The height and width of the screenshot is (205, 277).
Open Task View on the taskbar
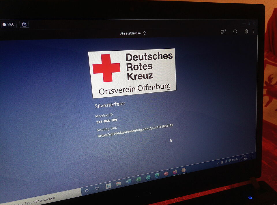97,188
